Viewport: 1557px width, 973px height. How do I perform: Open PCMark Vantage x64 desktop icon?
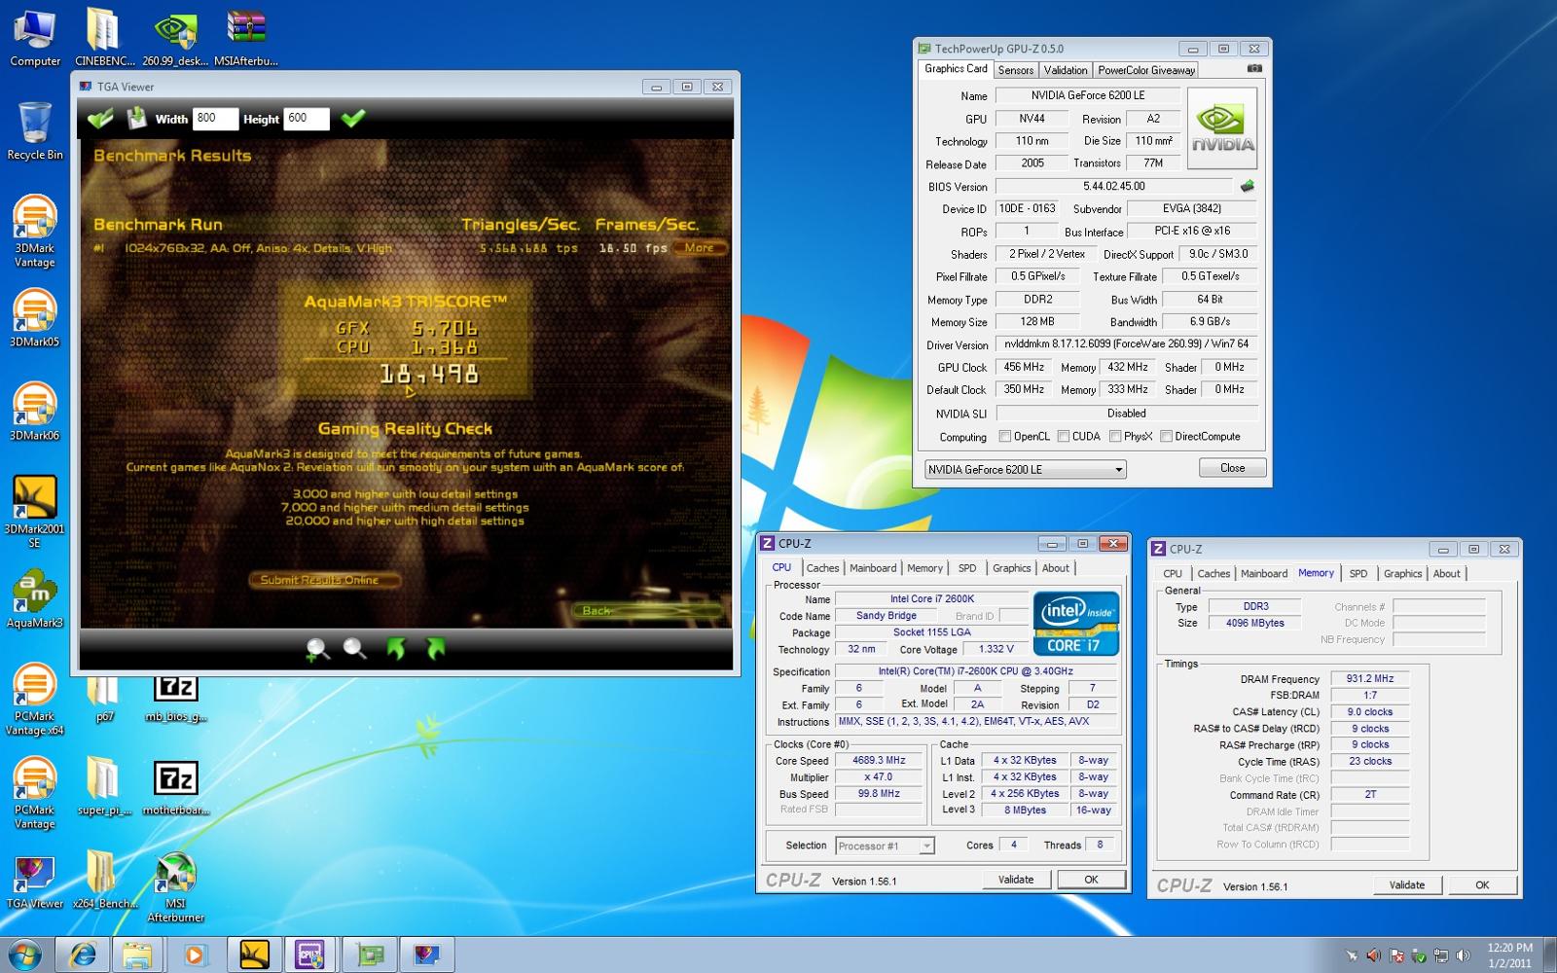35,700
